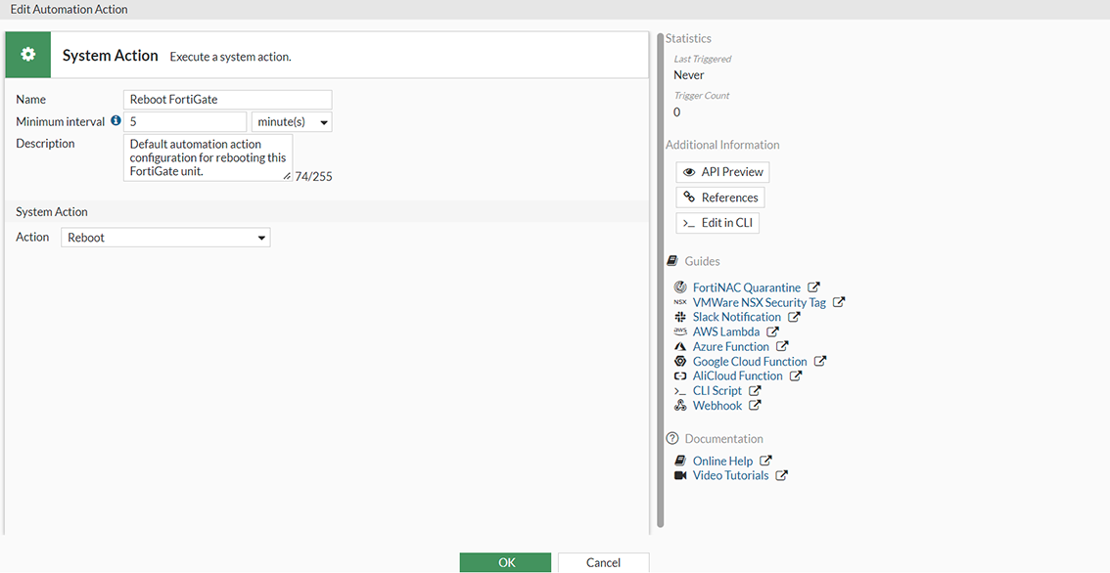Image resolution: width=1110 pixels, height=573 pixels.
Task: Click external link icon beside AliCloud Function
Action: (796, 375)
